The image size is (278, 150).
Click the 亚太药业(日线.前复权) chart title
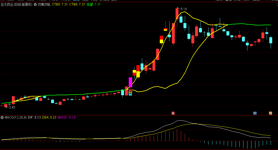[17, 5]
